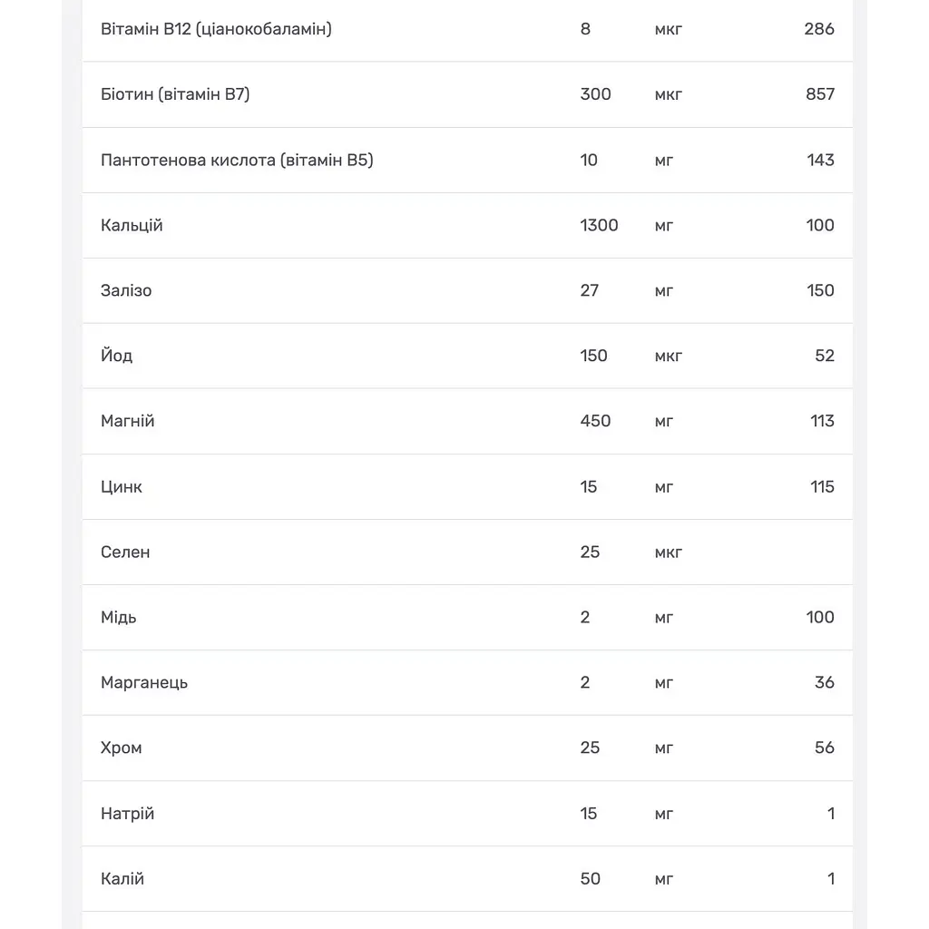Click the Цинк row label

click(x=122, y=487)
